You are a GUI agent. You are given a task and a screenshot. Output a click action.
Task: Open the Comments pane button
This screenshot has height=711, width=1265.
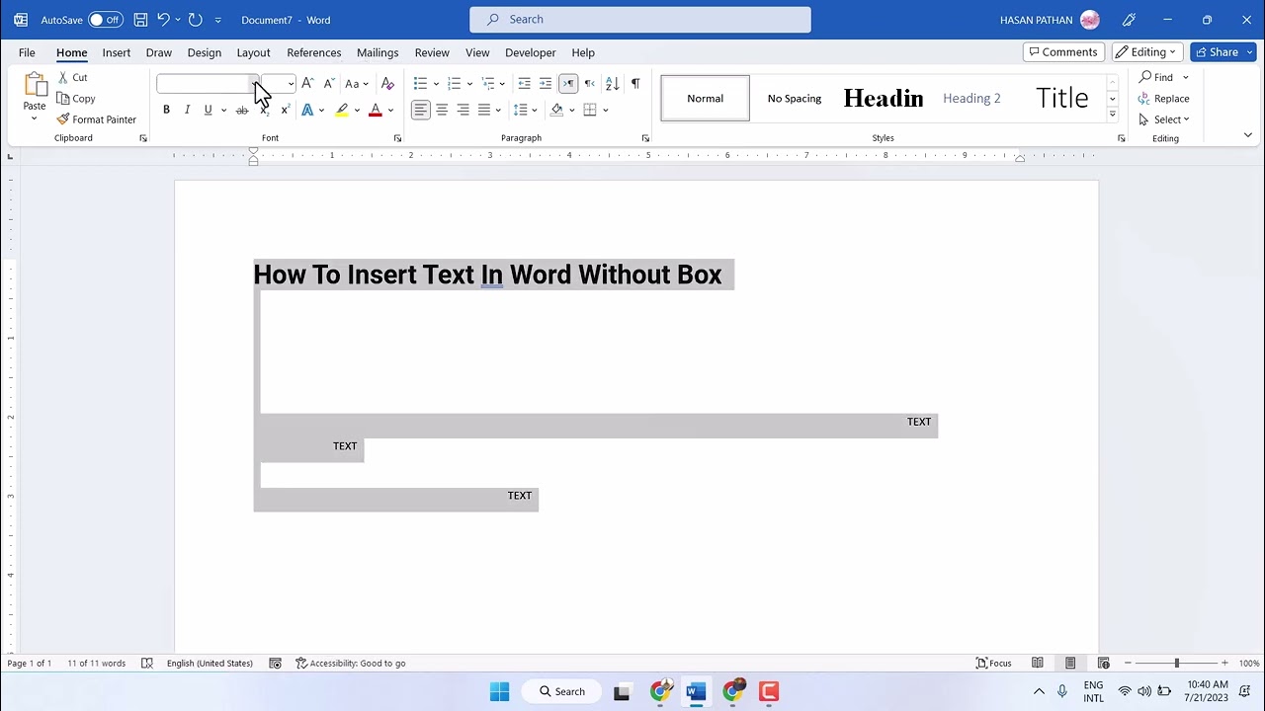tap(1063, 52)
